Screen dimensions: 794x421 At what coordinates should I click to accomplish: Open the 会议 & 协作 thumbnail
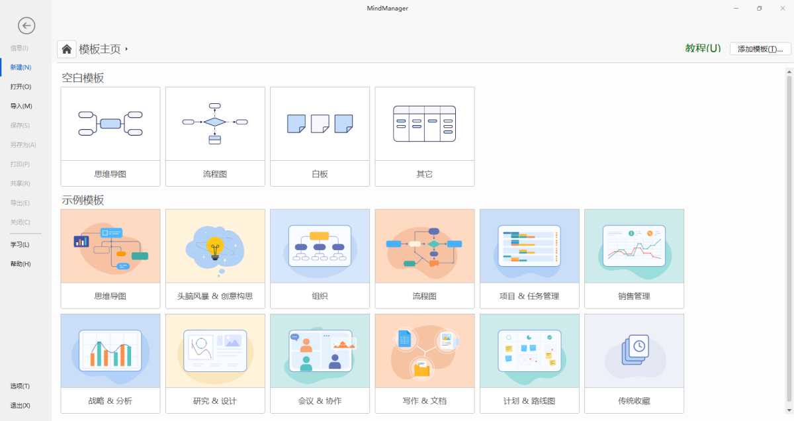[x=320, y=351]
